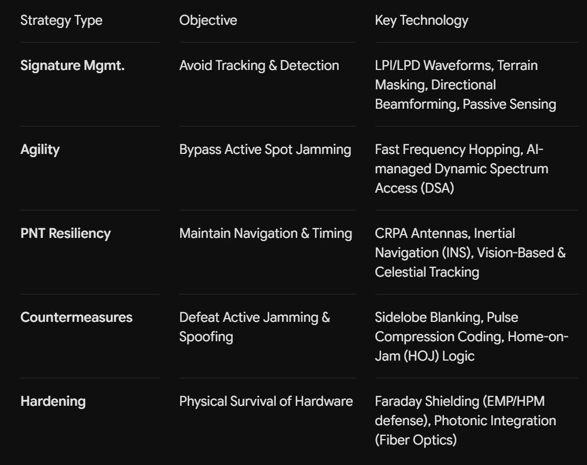Image resolution: width=587 pixels, height=465 pixels.
Task: Click the Physical Survival of Hardware cell
Action: pos(266,401)
